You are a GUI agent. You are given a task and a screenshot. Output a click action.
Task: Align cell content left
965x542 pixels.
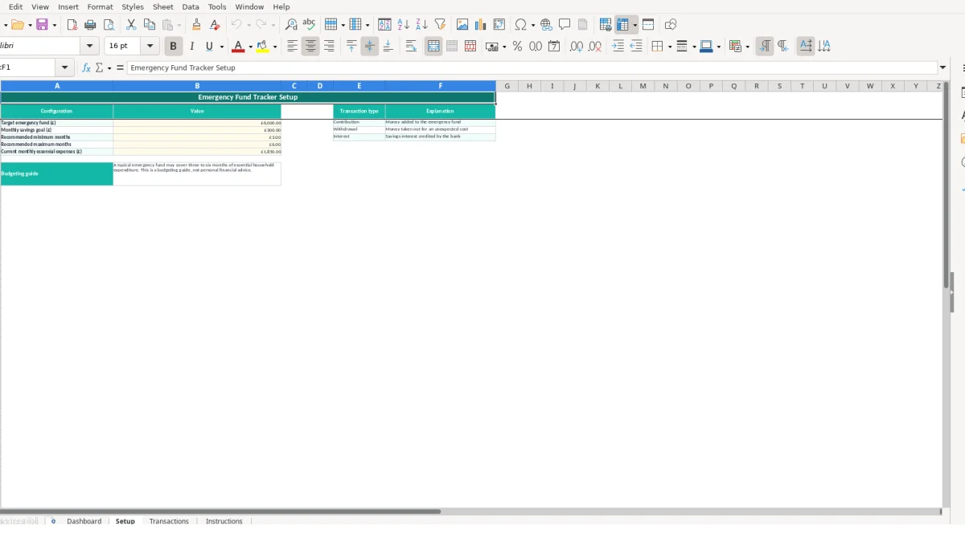293,47
